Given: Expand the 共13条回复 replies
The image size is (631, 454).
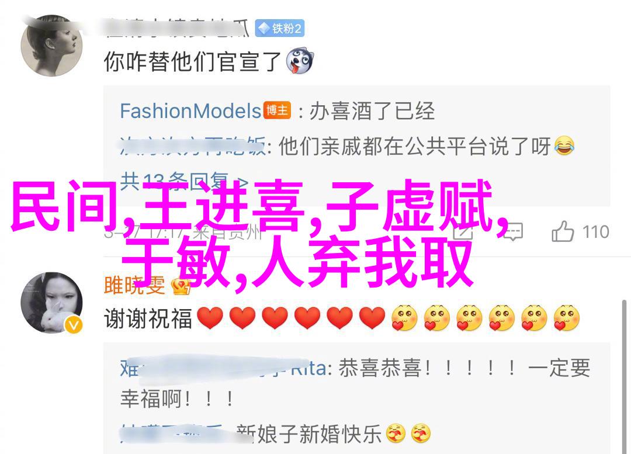Looking at the screenshot, I should pos(184,182).
